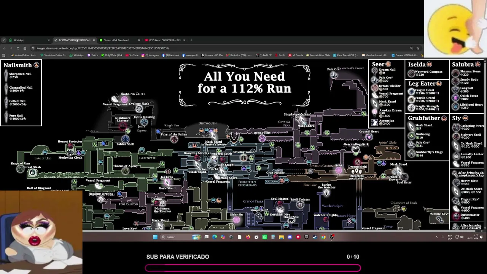The image size is (487, 274).
Task: Open a new browser tab with plus
Action: click(191, 40)
